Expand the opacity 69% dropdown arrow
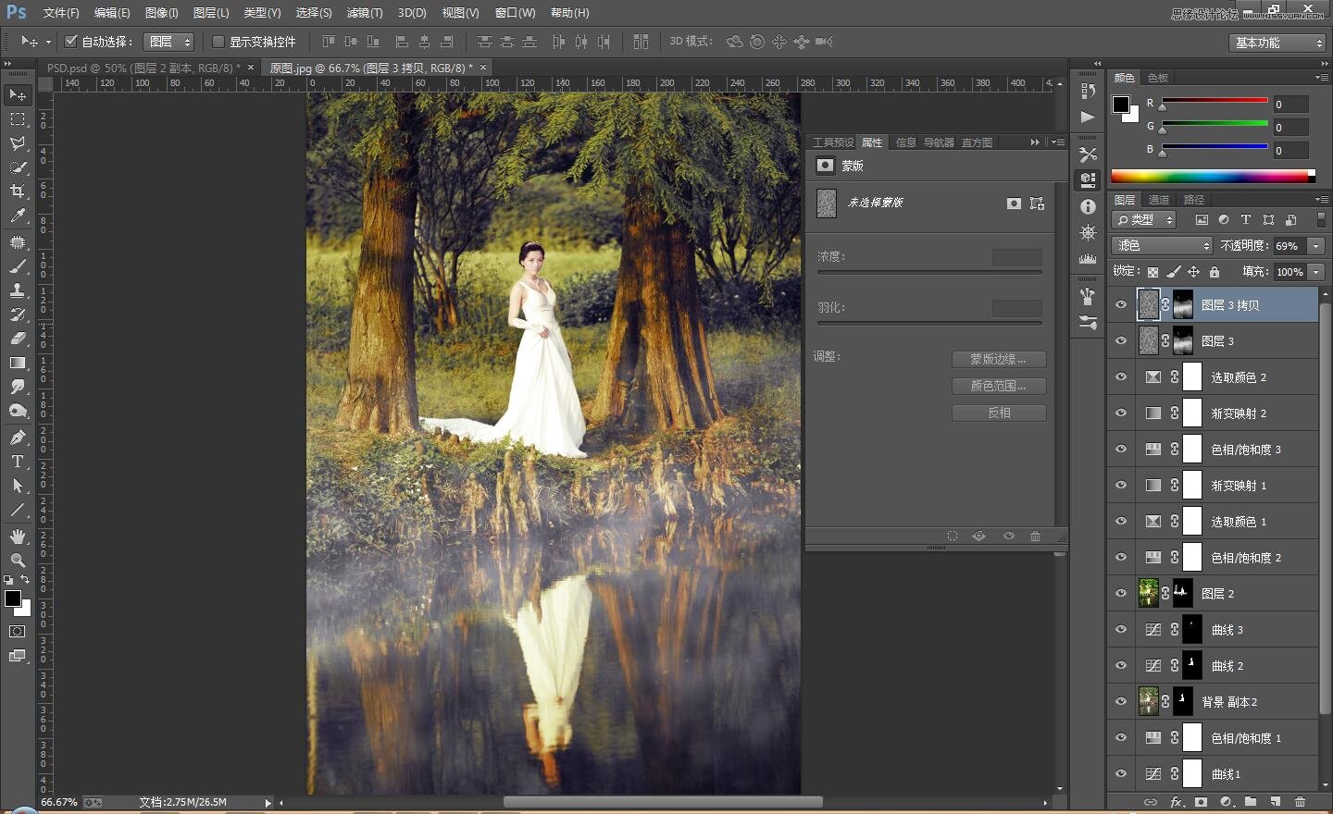Viewport: 1333px width, 814px height. point(1315,246)
